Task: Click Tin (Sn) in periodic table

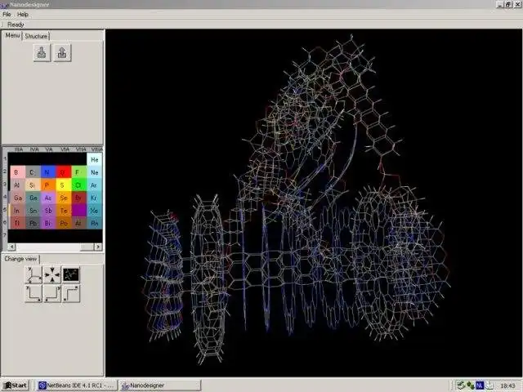Action: pyautogui.click(x=33, y=211)
